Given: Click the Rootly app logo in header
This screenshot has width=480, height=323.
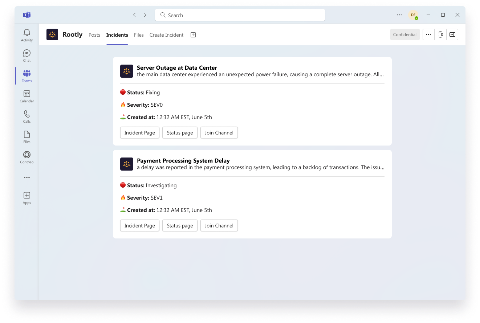Looking at the screenshot, I should click(52, 34).
